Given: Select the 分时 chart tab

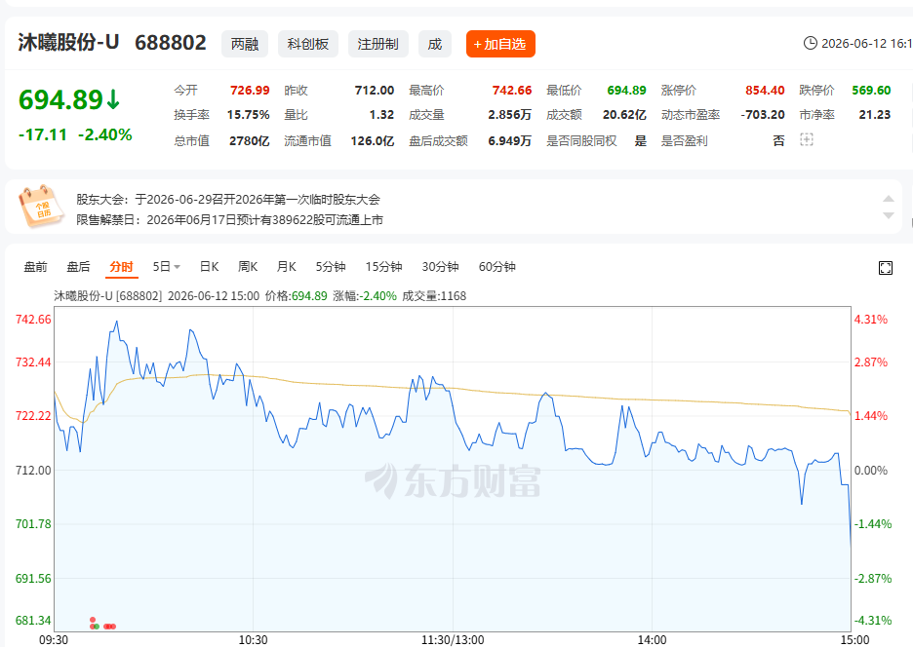Looking at the screenshot, I should click(x=121, y=266).
